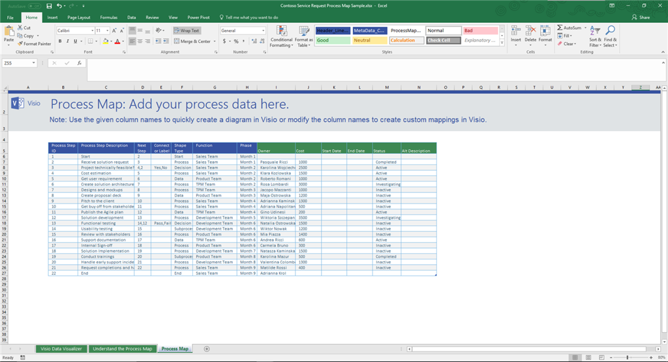Center text horizontally in the cell
This screenshot has height=362, width=668.
140,41
